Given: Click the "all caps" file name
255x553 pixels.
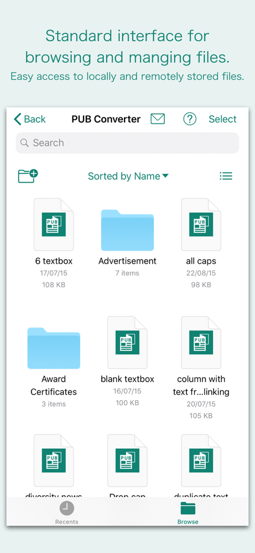Looking at the screenshot, I should click(x=201, y=261).
